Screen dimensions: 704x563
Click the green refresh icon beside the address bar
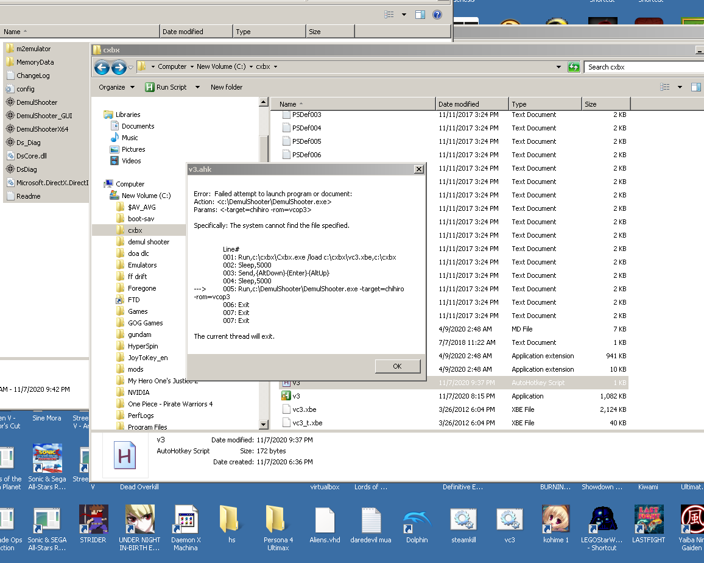coord(572,67)
